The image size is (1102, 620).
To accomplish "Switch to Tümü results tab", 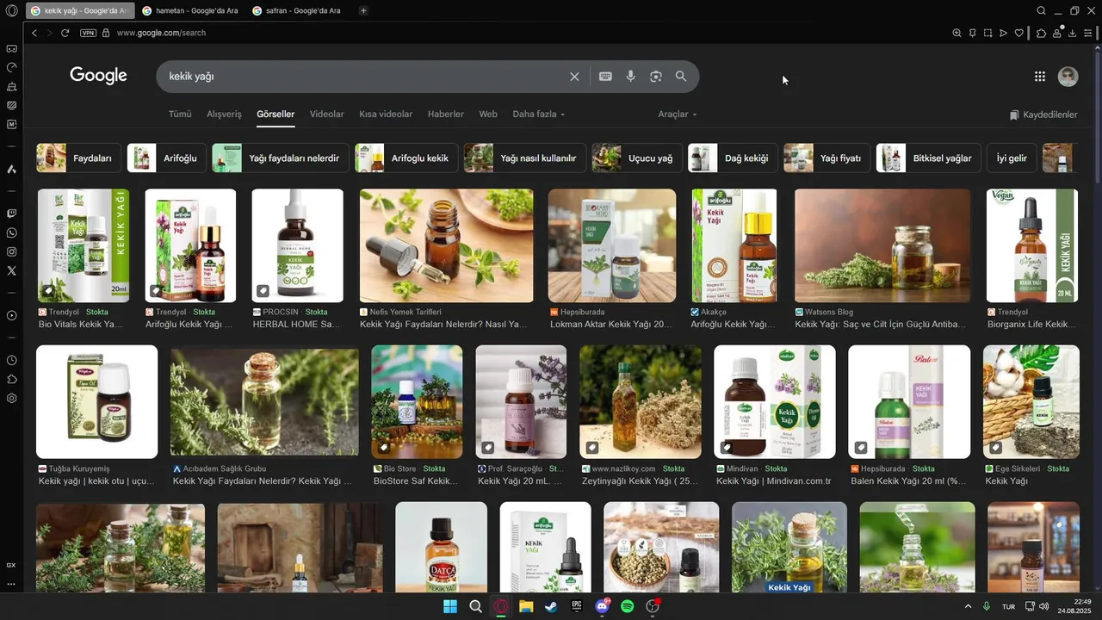I will coord(180,114).
